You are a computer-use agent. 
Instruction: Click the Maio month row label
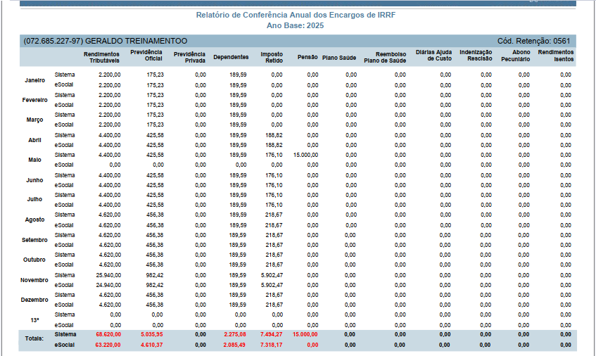[34, 160]
